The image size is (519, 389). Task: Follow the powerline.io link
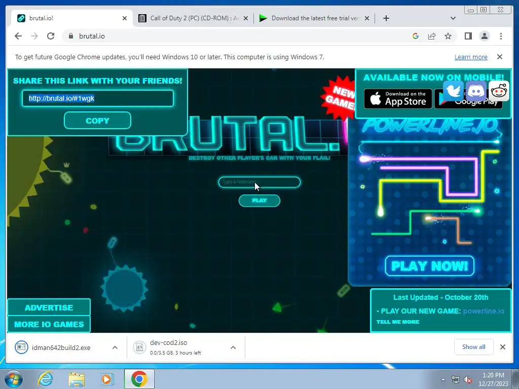pyautogui.click(x=484, y=311)
